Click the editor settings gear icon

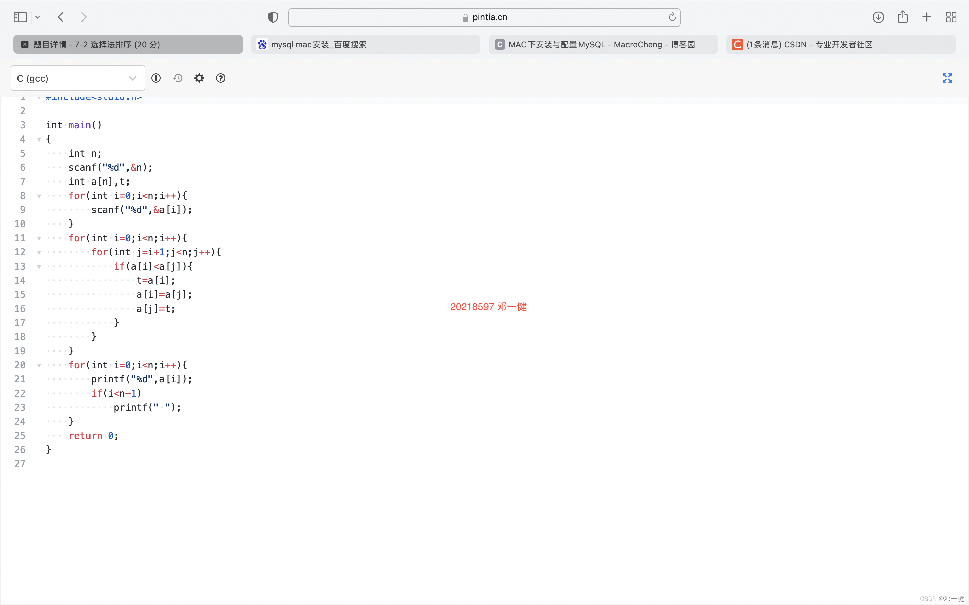[199, 78]
